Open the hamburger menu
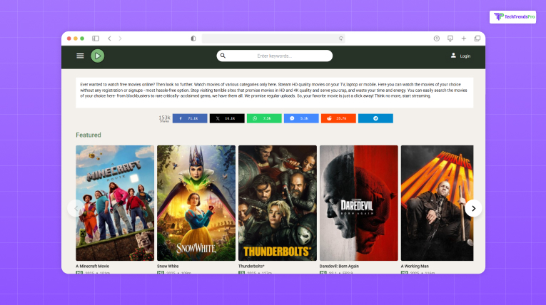The width and height of the screenshot is (546, 305). click(x=80, y=56)
